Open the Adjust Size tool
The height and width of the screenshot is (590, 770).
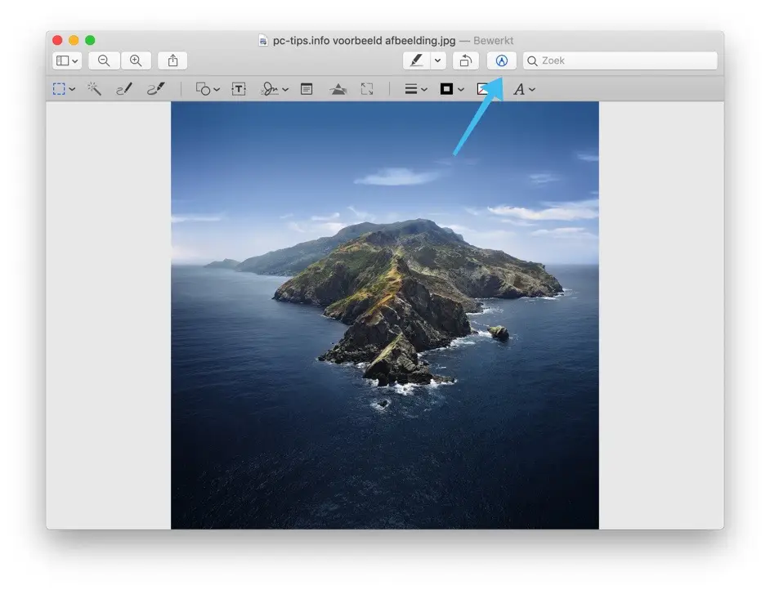point(367,89)
